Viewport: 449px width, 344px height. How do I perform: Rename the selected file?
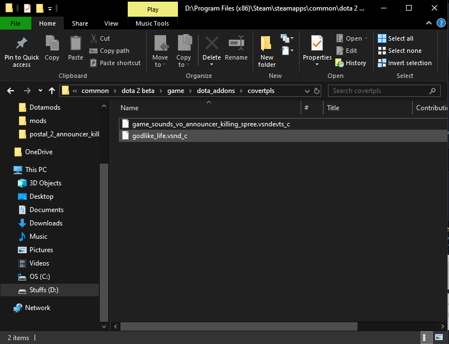click(236, 48)
